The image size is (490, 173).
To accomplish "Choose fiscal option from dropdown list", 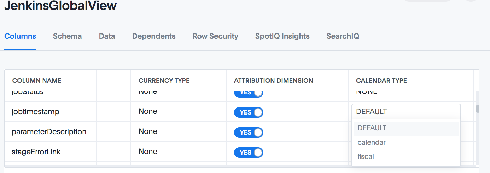I will point(406,156).
